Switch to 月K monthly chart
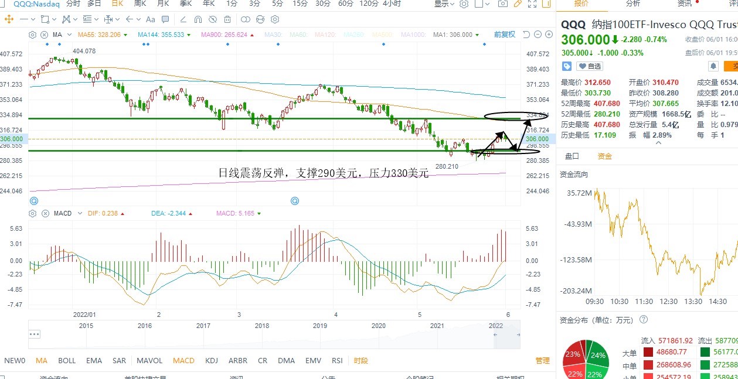This screenshot has height=379, width=738. 163,4
